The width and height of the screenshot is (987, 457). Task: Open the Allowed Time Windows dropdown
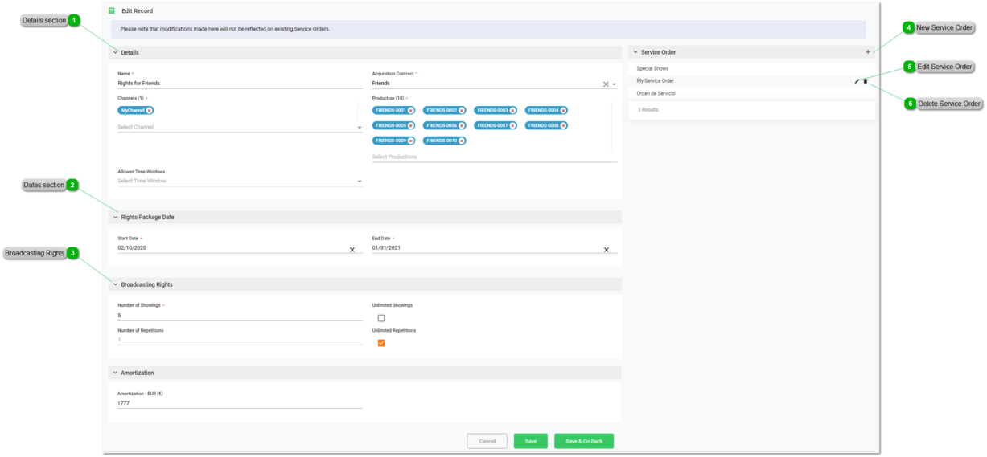(x=359, y=182)
